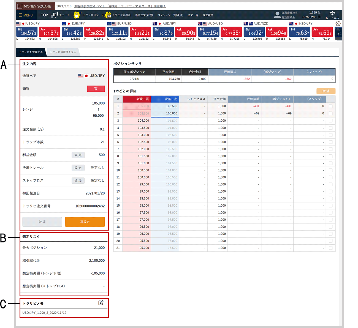This screenshot has height=328, width=358.
Task: Open rate panel settings gear
Action: (338, 24)
